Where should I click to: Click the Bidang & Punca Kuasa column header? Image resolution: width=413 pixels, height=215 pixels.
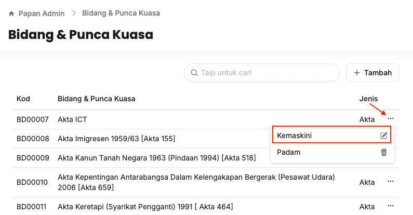(x=97, y=99)
